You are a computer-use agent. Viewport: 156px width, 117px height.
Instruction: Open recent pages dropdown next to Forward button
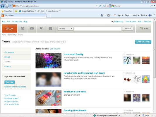(10, 6)
